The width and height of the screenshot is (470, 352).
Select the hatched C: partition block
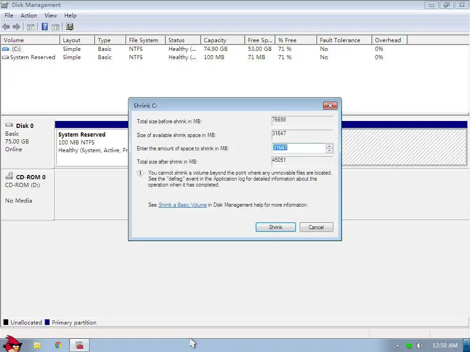coord(404,147)
